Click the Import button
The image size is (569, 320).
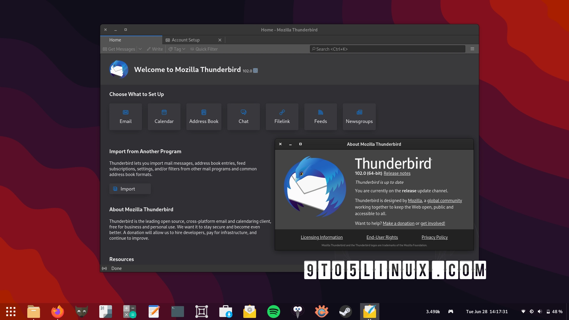[130, 189]
